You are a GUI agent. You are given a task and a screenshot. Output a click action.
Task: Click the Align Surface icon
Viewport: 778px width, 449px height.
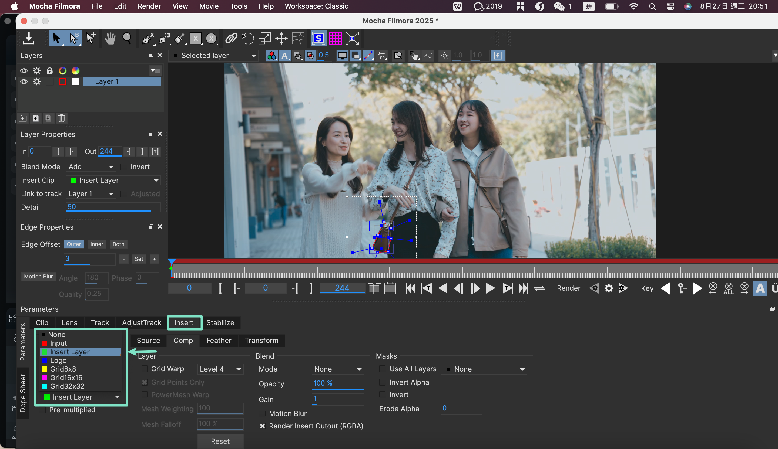[x=352, y=39]
